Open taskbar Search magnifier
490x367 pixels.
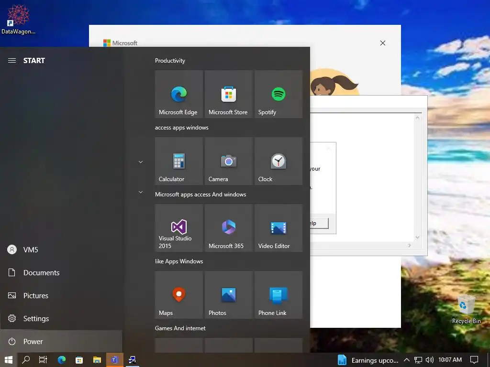coord(26,360)
